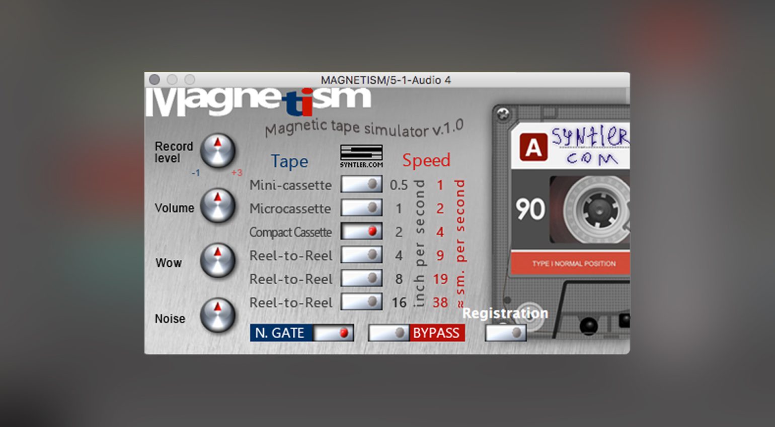
Task: Toggle the Compact Cassette tape switch
Action: (361, 231)
